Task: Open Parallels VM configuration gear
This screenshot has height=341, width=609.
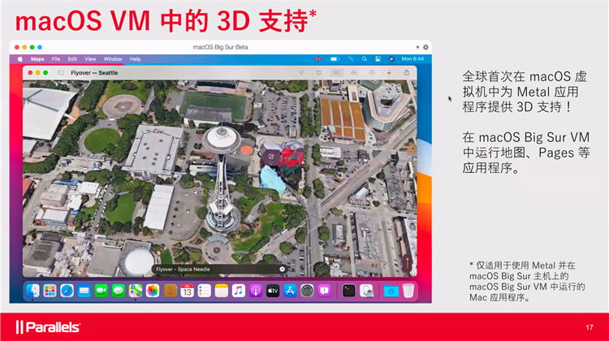Action: [425, 47]
